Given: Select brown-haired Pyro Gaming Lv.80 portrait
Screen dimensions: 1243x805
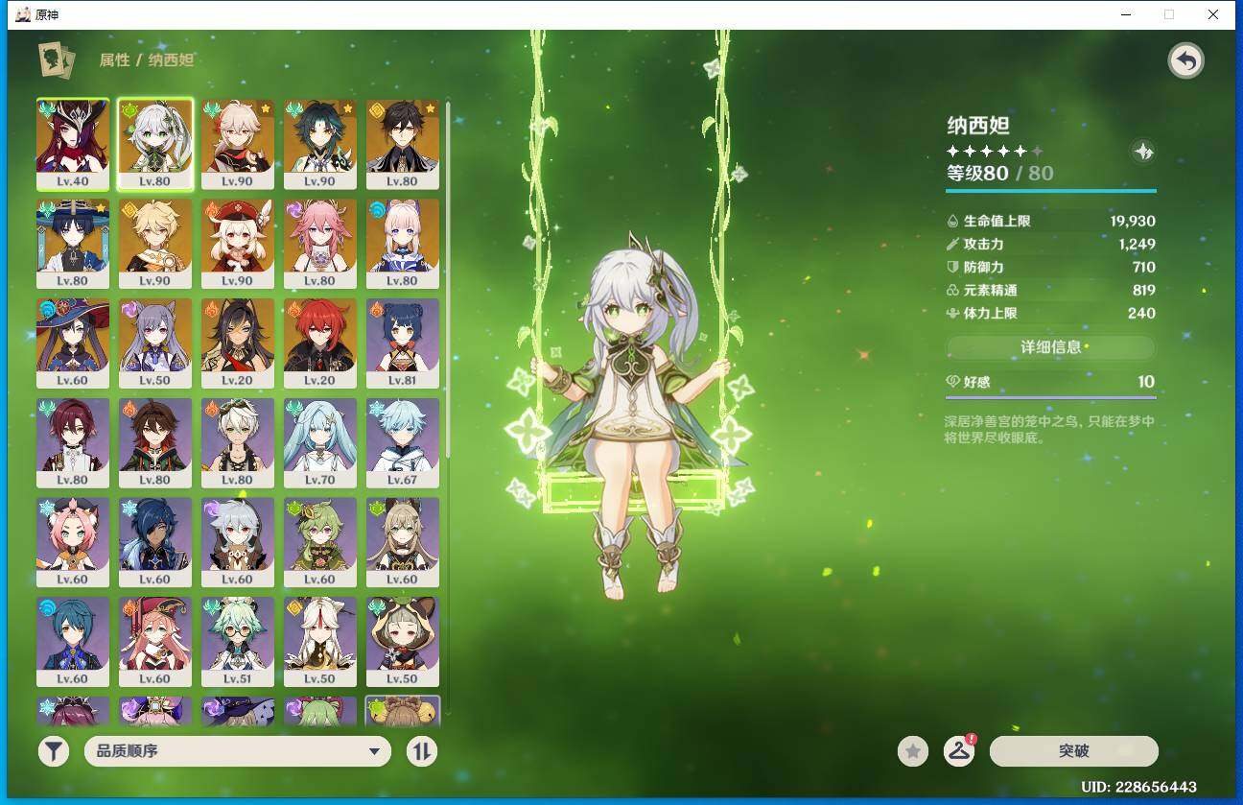Looking at the screenshot, I should click(155, 443).
